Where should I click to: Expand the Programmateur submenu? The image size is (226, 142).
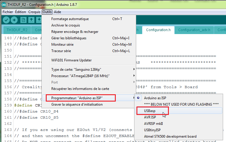[89, 98]
